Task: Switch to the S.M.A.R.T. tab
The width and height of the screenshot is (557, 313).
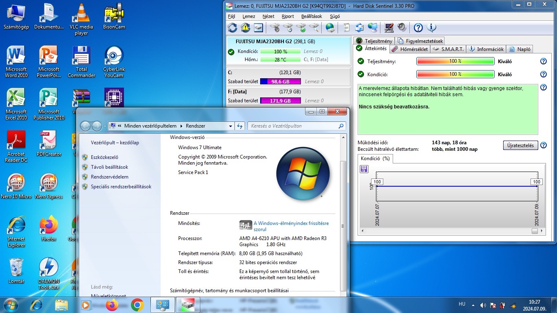Action: pyautogui.click(x=448, y=49)
